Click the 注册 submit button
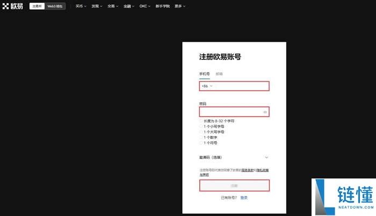Screen dimensions: 376x216 click(234, 185)
